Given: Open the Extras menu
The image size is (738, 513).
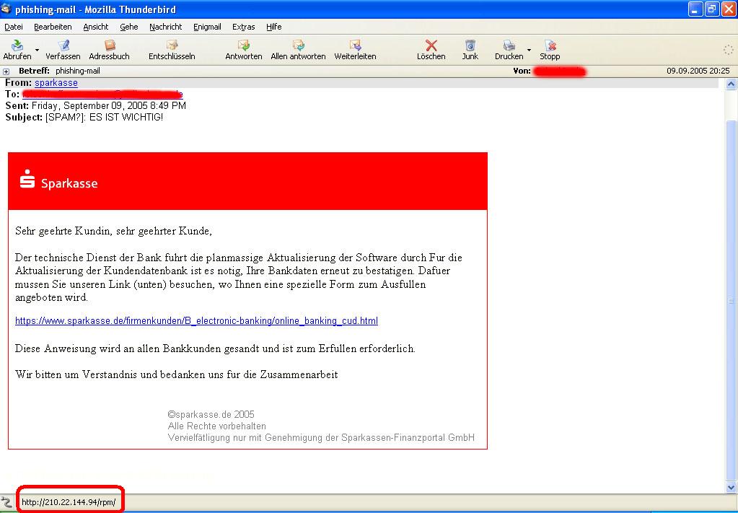Looking at the screenshot, I should click(243, 27).
